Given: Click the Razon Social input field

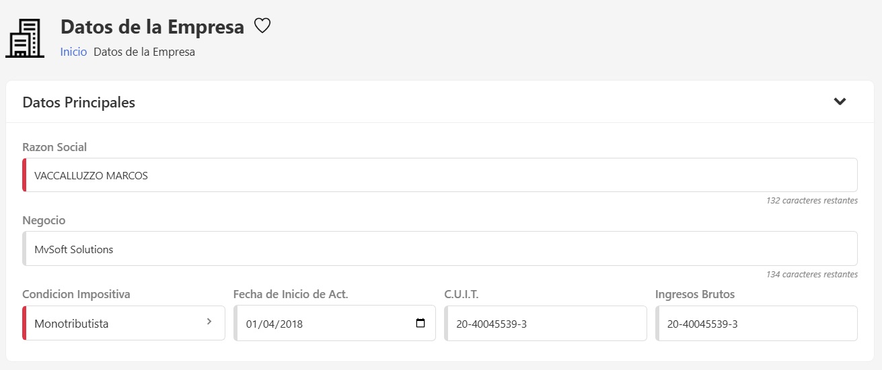Looking at the screenshot, I should click(x=441, y=175).
